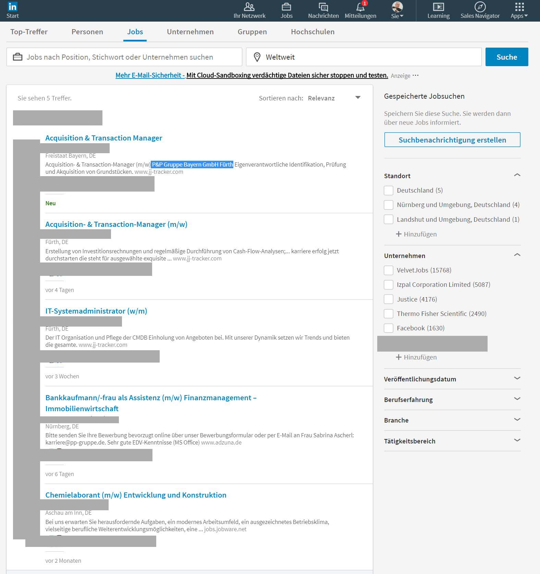Click Hinzufügen under Unternehmen

coord(416,357)
